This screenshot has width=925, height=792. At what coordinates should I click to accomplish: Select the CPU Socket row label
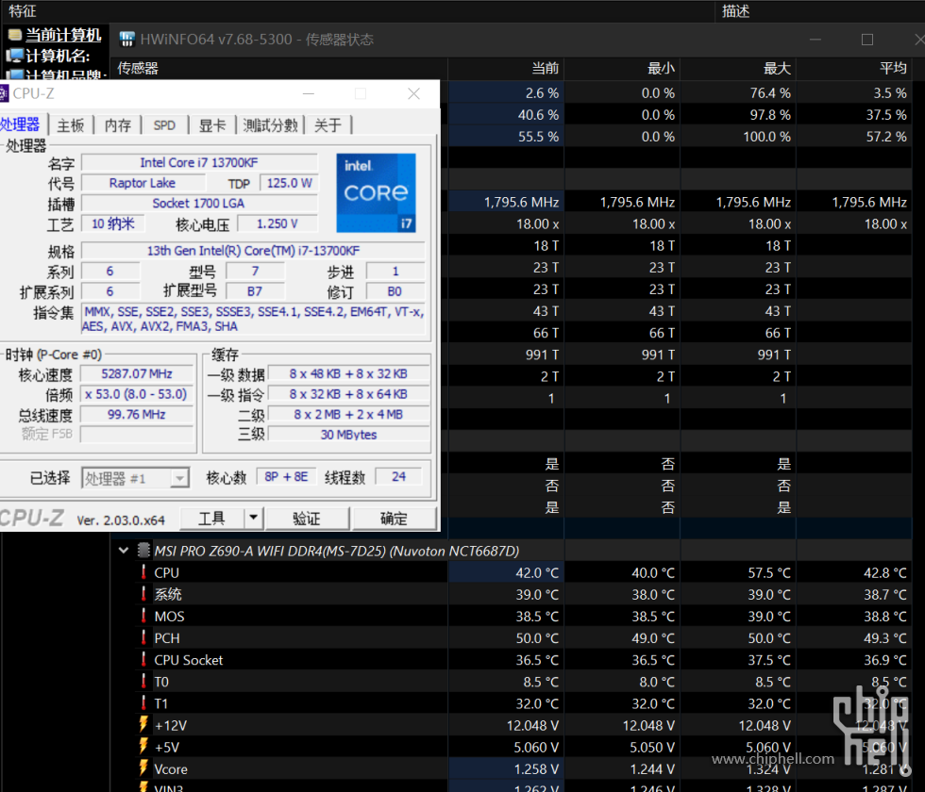(x=188, y=660)
